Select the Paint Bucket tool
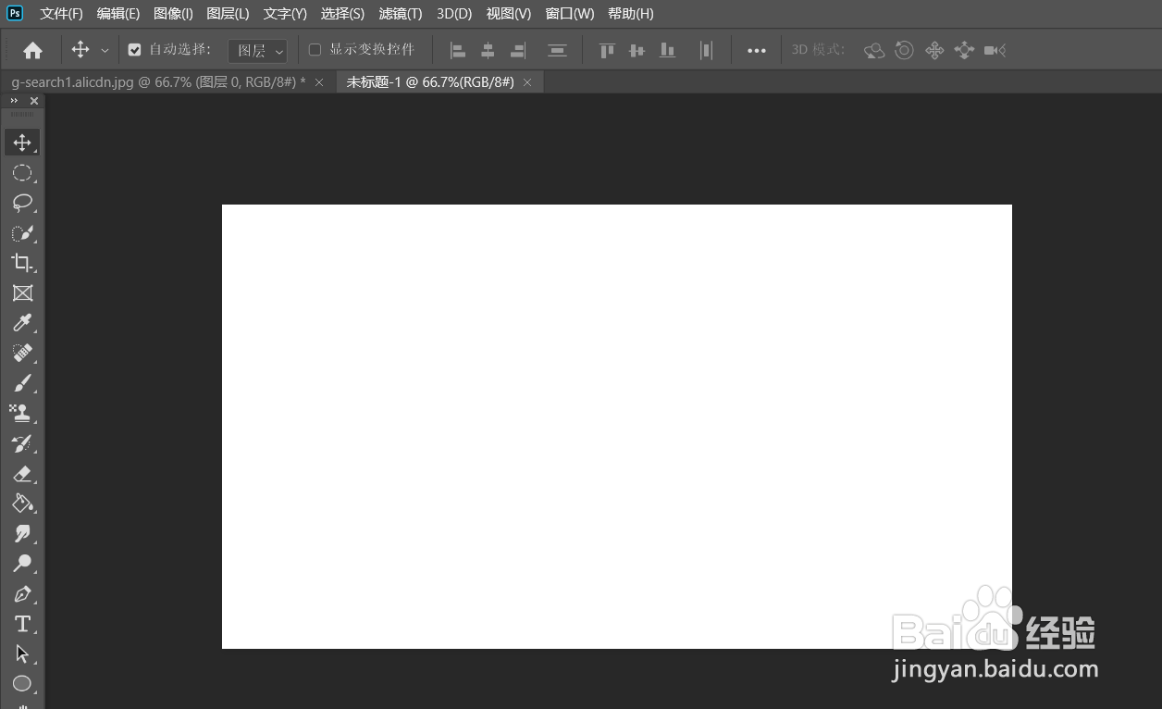 22,504
